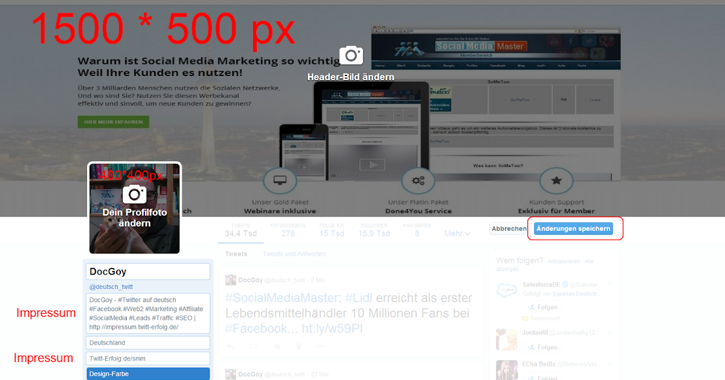
Task: Click the camera icon on profile photo
Action: tap(134, 195)
